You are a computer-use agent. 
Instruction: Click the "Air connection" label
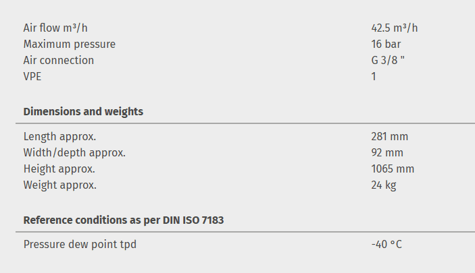[x=59, y=60]
